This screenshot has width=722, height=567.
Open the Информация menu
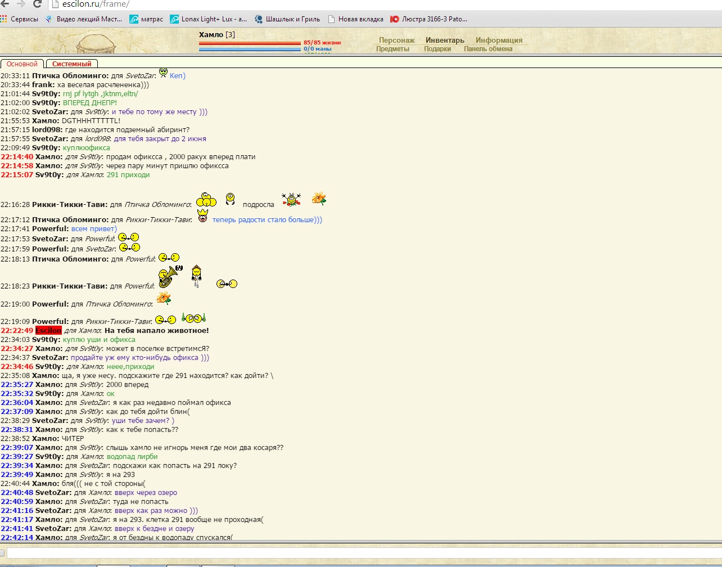499,40
